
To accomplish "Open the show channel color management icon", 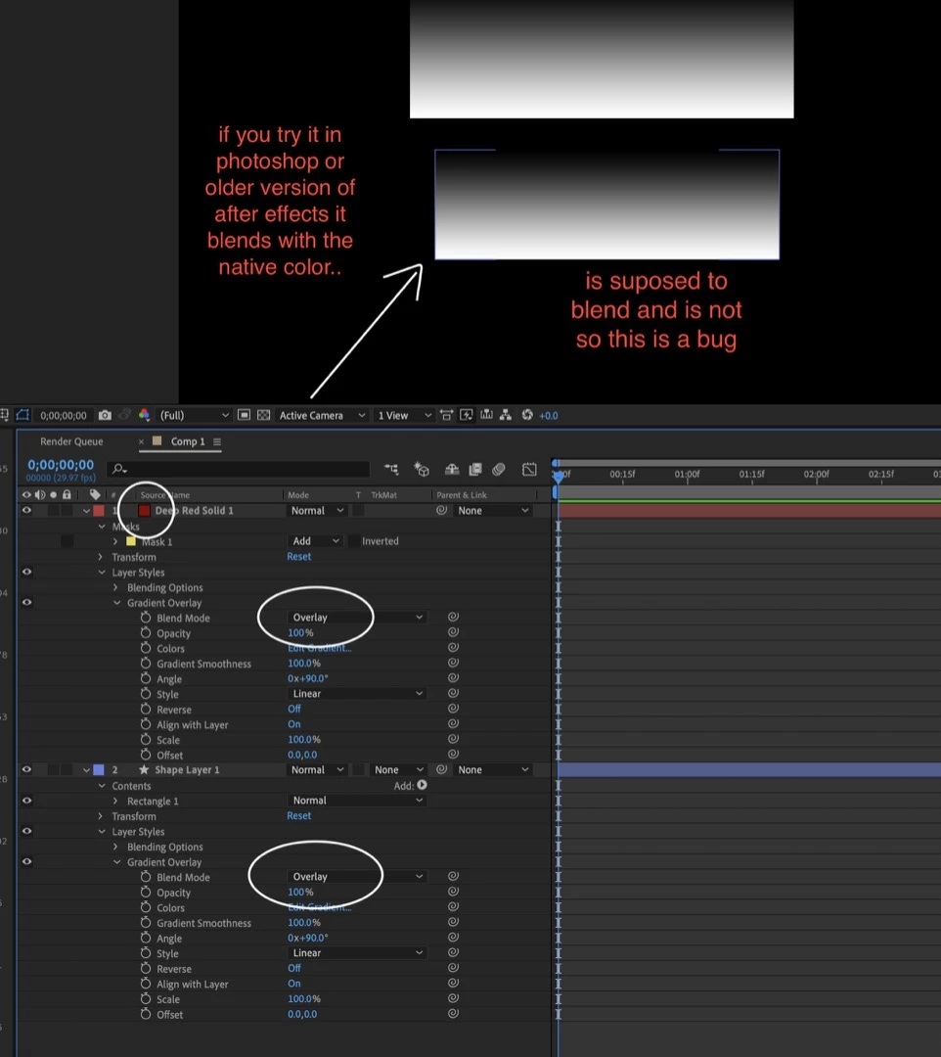I will coord(144,415).
